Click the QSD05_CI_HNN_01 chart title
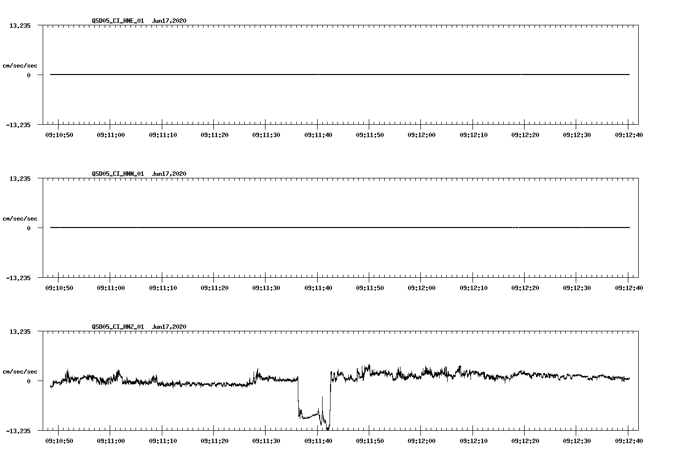674x459 pixels. click(x=118, y=174)
